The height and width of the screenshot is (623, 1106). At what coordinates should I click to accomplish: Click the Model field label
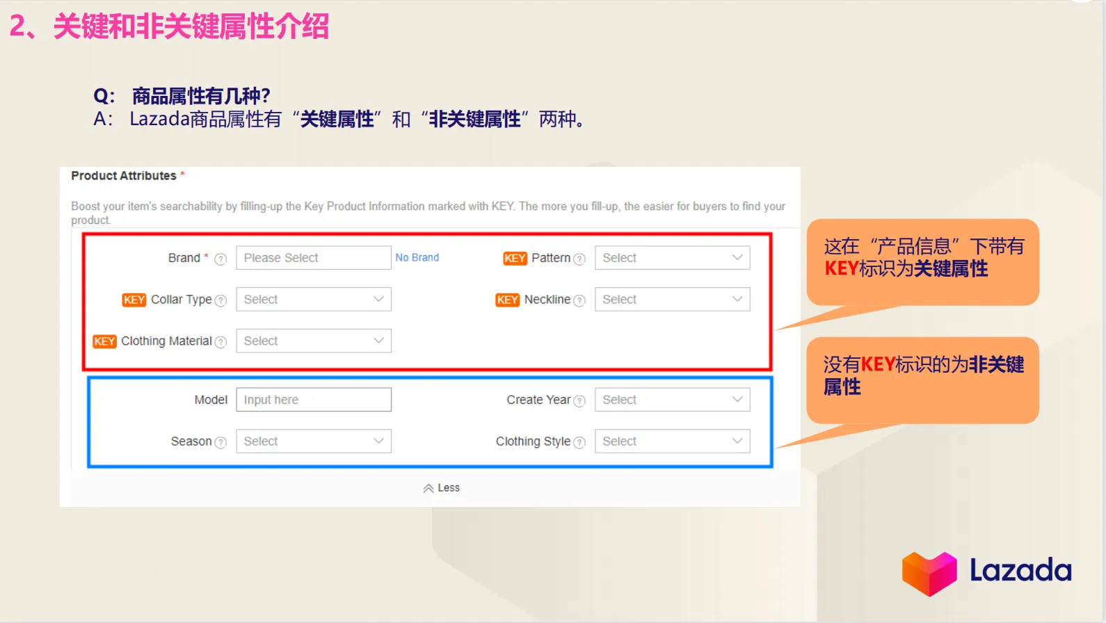[x=211, y=400]
